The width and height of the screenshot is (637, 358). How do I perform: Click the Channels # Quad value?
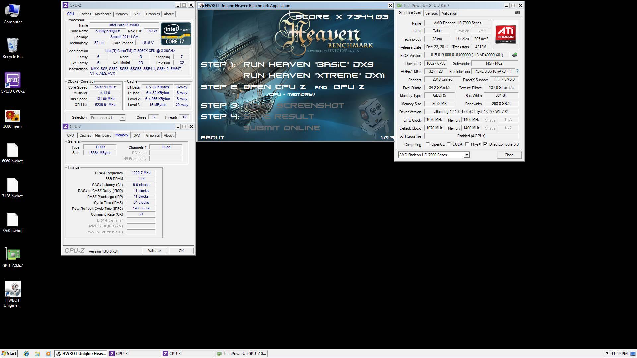click(166, 147)
